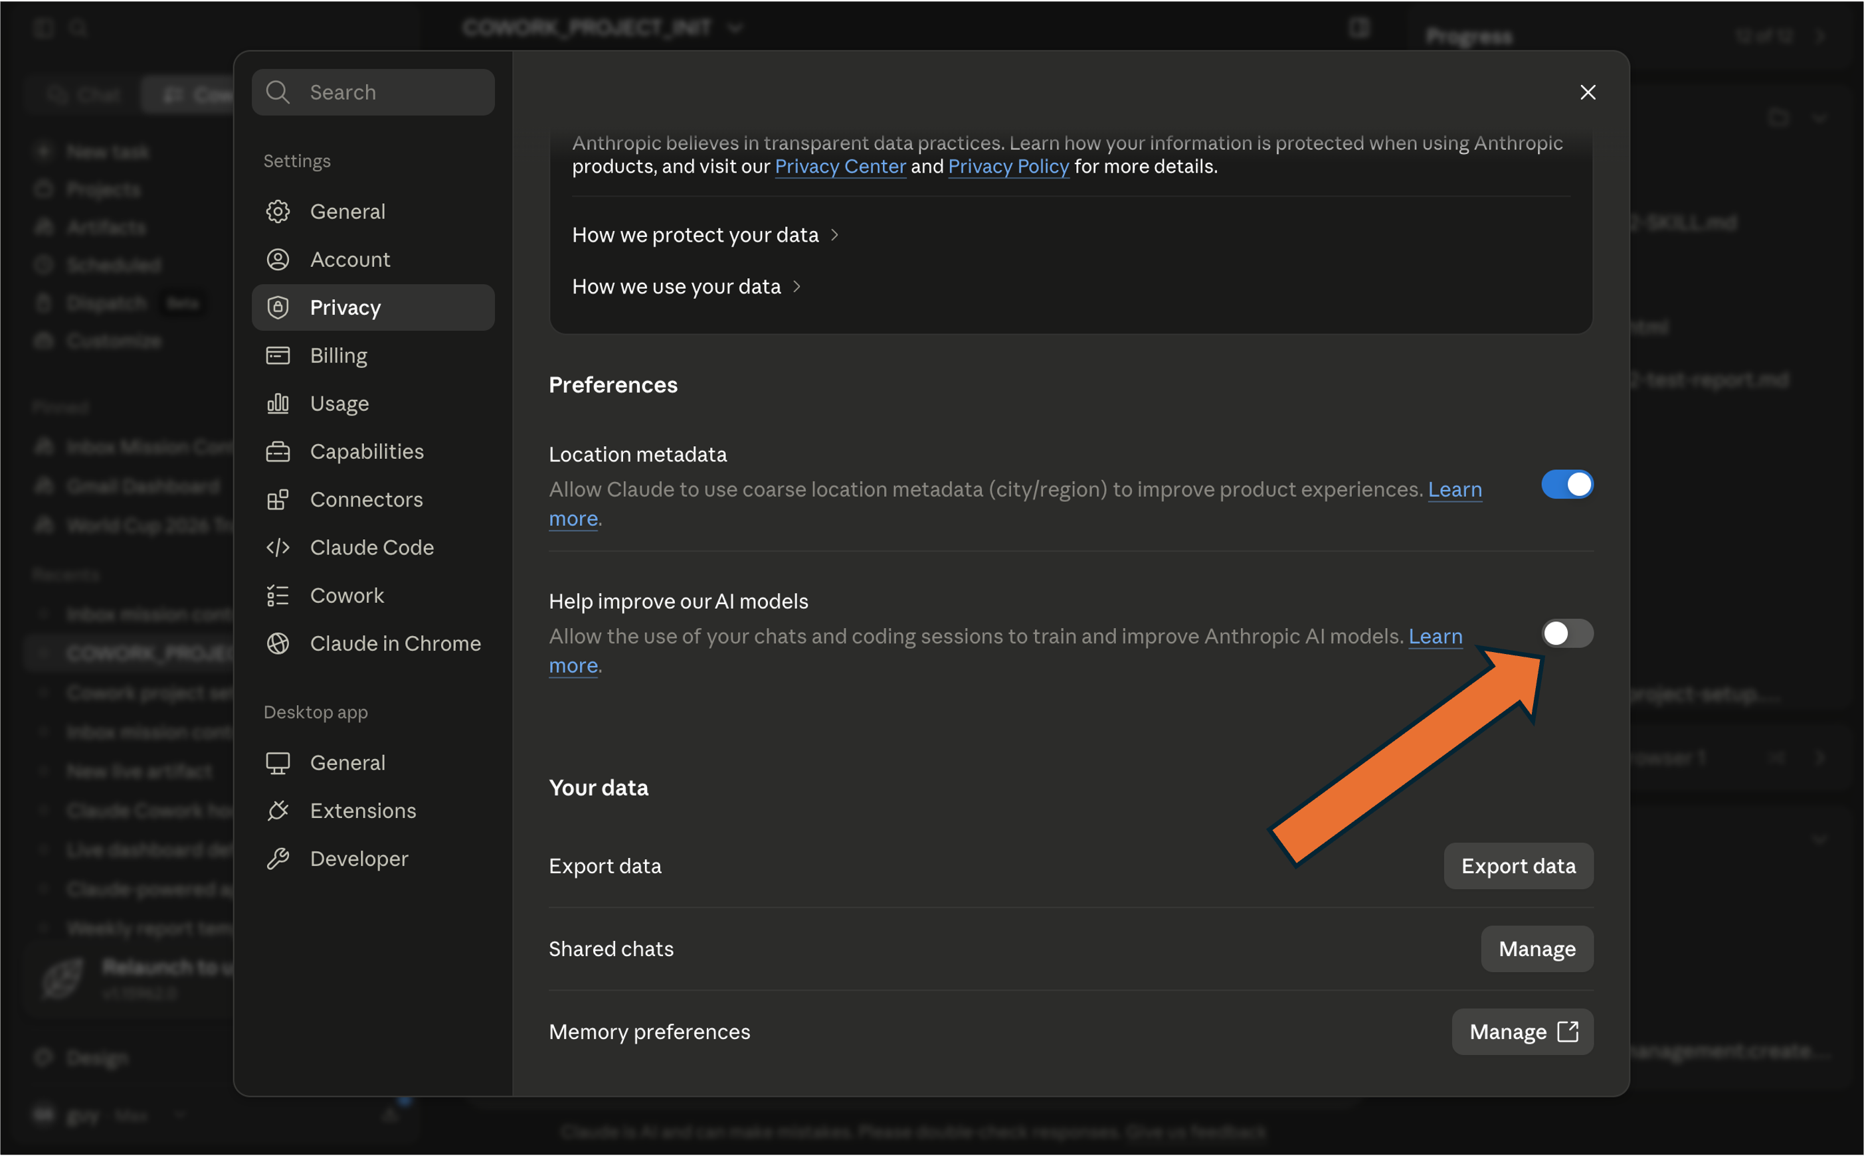Go to the Cowork settings section
This screenshot has height=1156, width=1866.
pos(373,596)
